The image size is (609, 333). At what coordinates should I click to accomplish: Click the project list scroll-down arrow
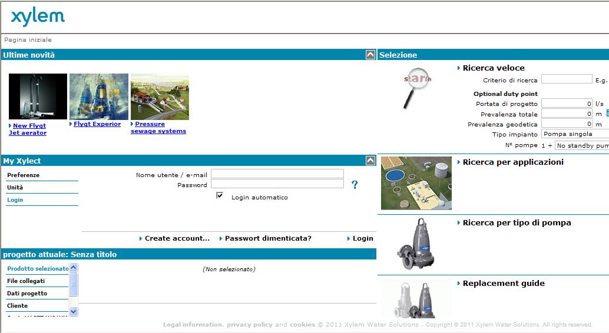74,311
